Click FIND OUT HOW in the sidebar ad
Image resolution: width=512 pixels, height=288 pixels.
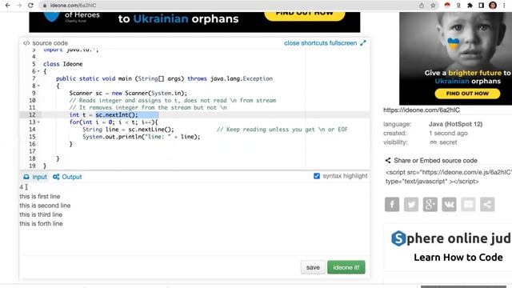click(x=467, y=94)
